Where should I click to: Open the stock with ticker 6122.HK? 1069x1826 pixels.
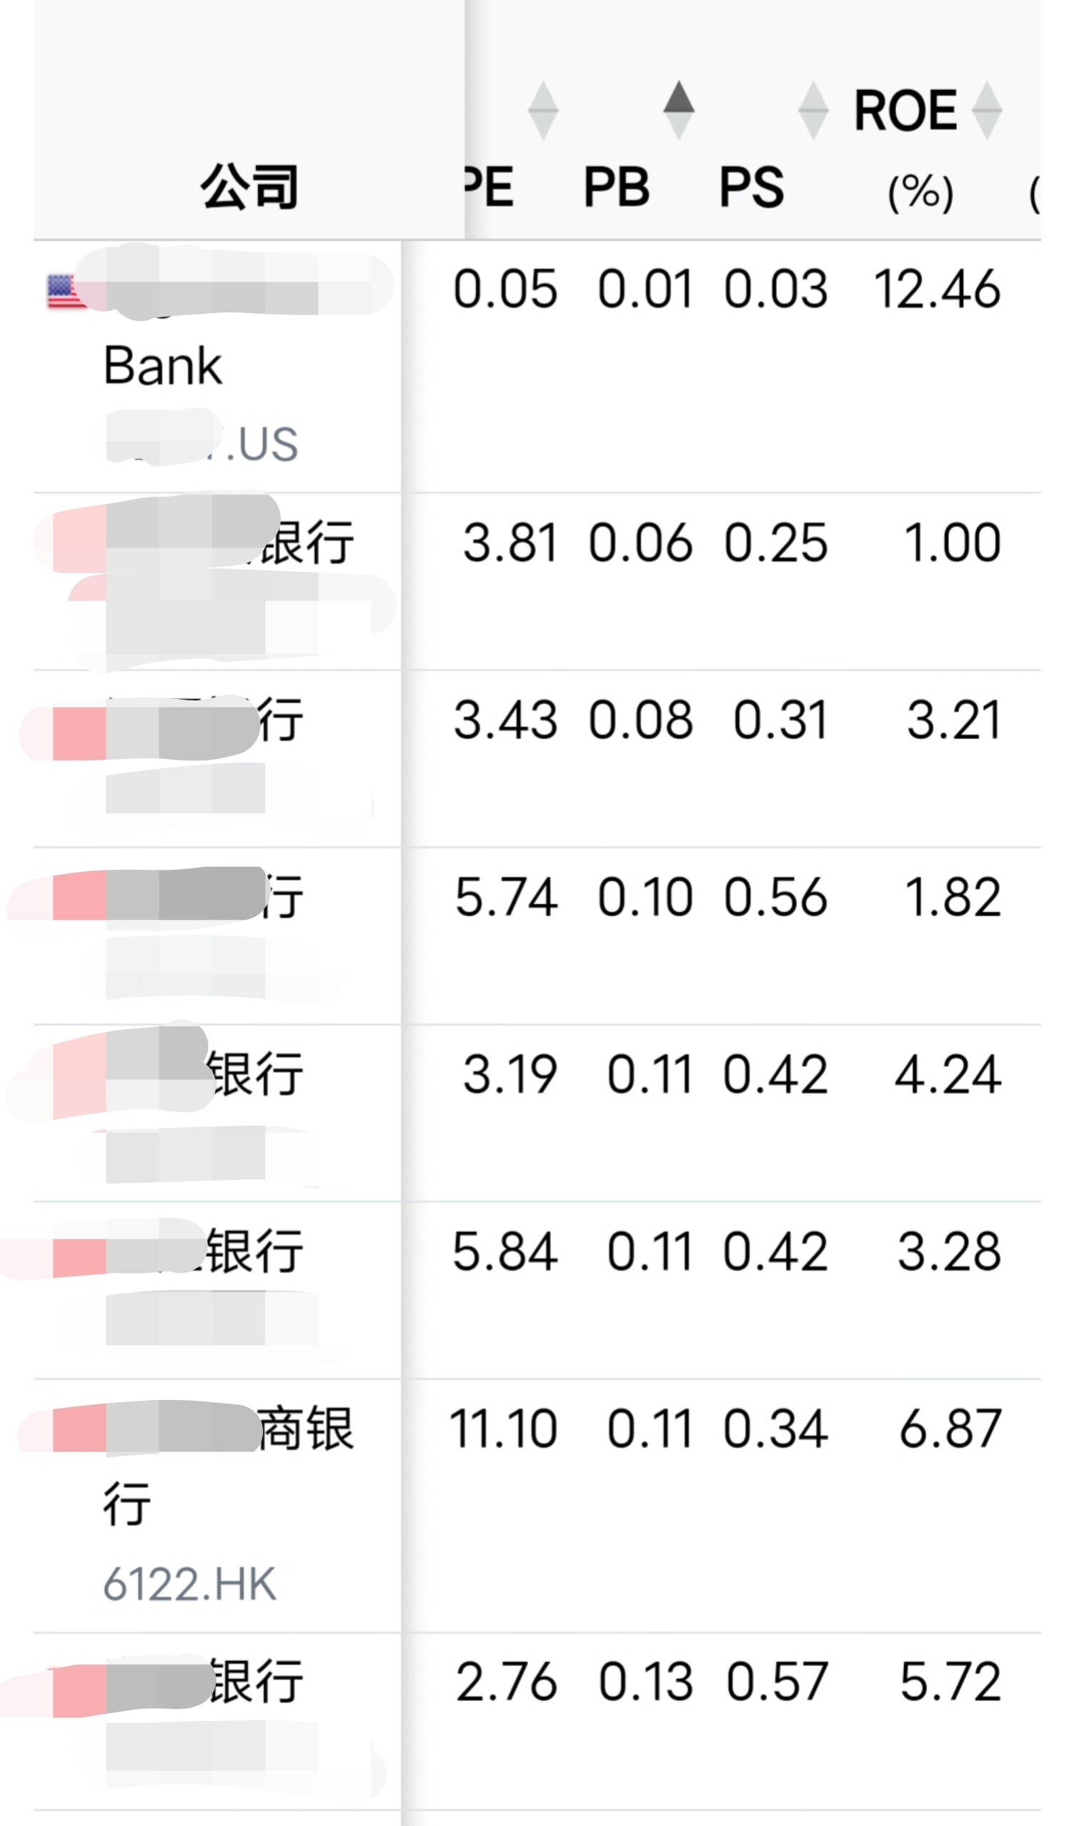click(190, 1583)
